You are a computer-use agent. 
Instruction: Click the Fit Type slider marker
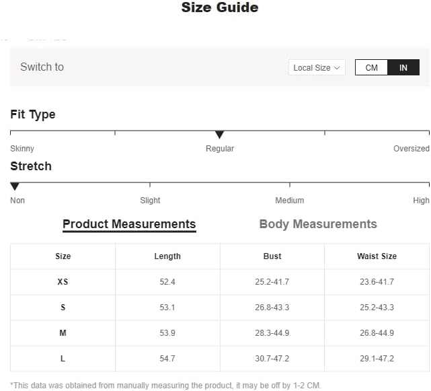(219, 135)
